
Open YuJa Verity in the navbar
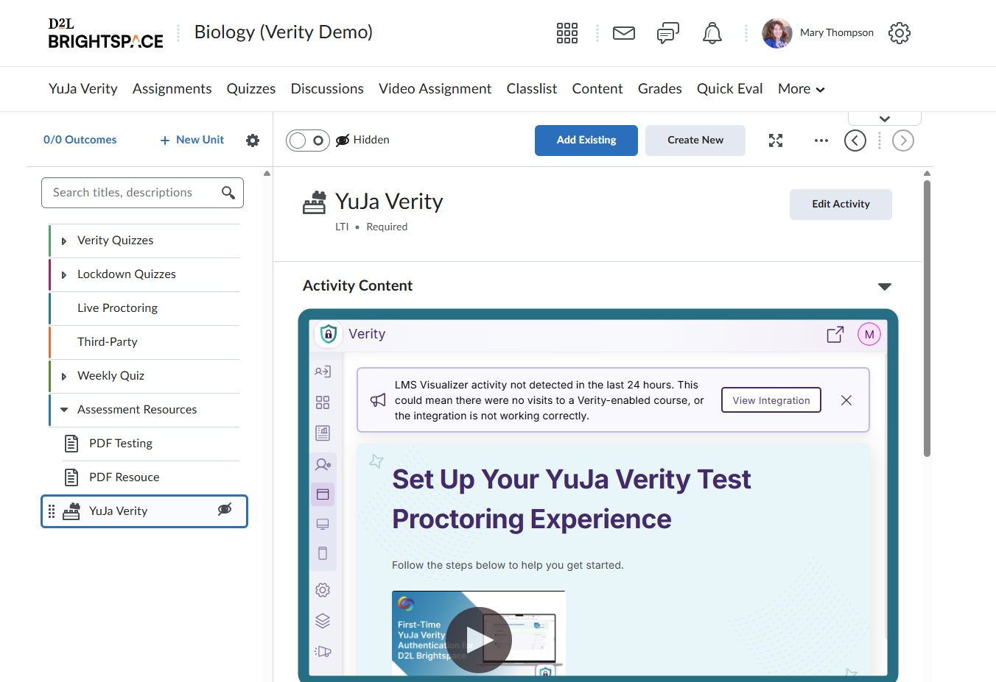click(x=83, y=89)
